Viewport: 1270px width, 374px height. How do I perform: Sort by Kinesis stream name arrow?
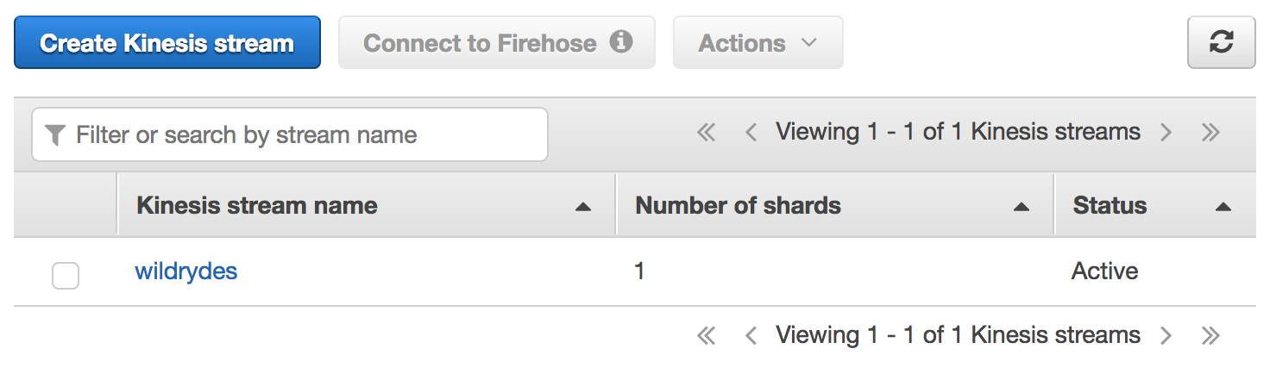coord(583,207)
